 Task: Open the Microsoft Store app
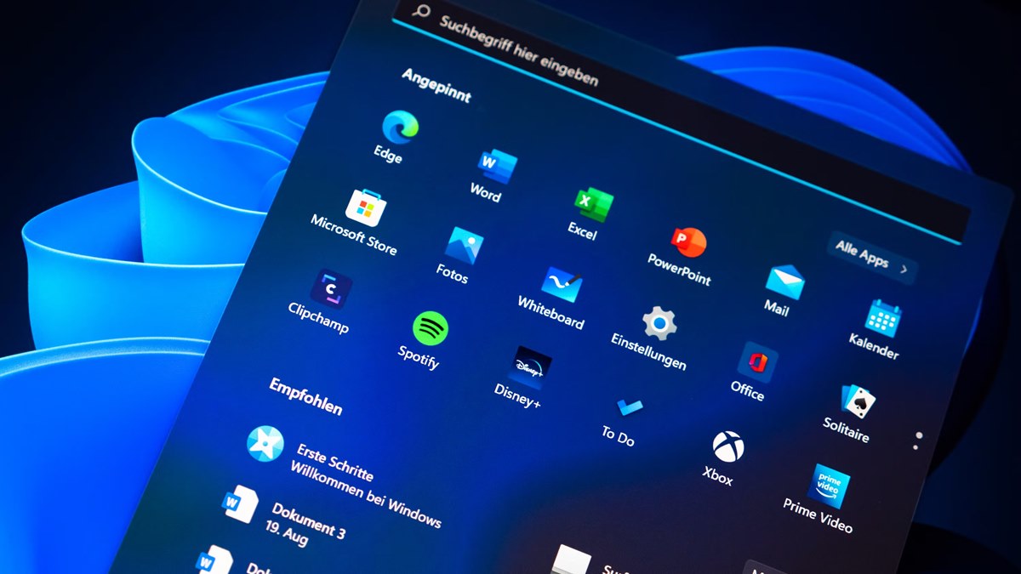click(366, 208)
